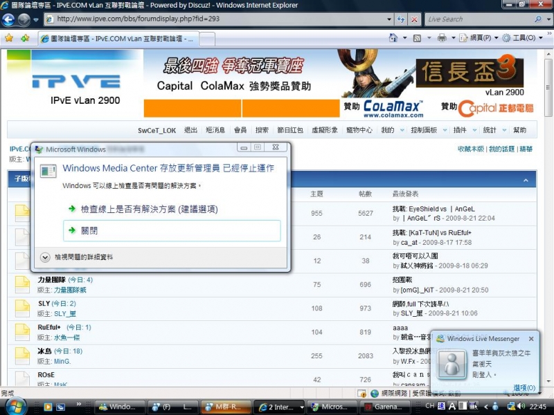This screenshot has width=554, height=415.
Task: Click 選項(O) in the Messenger popup
Action: click(x=524, y=388)
